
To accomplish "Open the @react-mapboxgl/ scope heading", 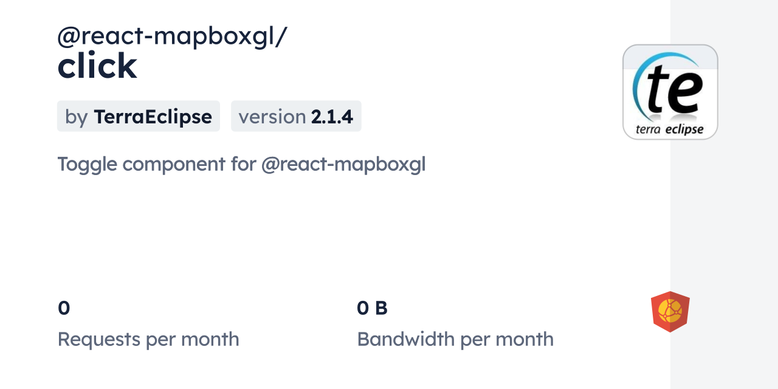I will 172,36.
